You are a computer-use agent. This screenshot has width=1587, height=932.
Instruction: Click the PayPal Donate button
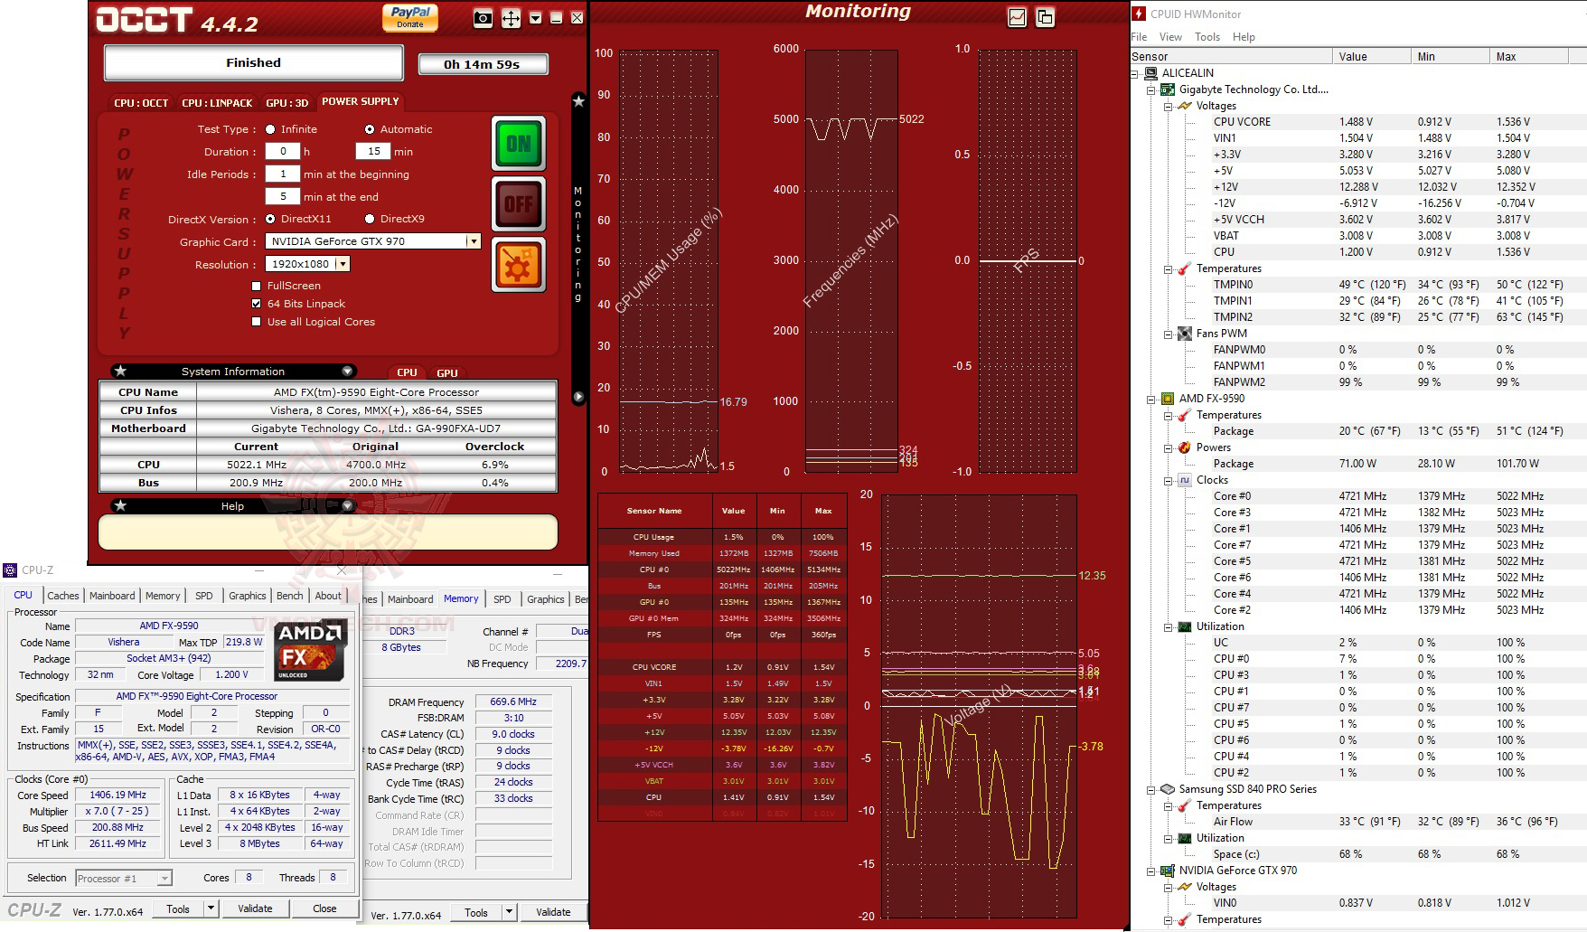[409, 16]
